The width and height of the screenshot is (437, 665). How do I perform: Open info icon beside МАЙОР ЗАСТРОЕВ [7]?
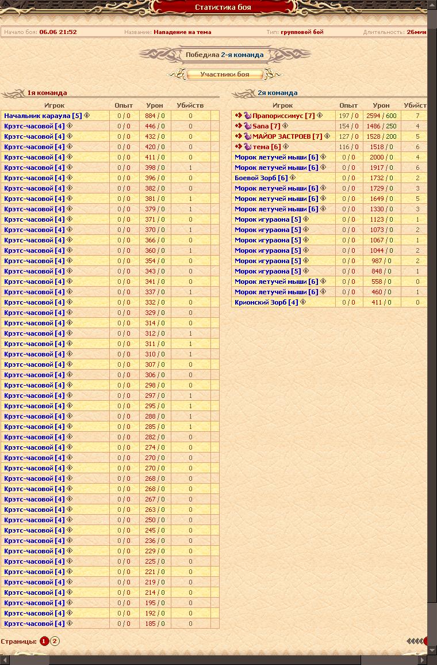[327, 136]
